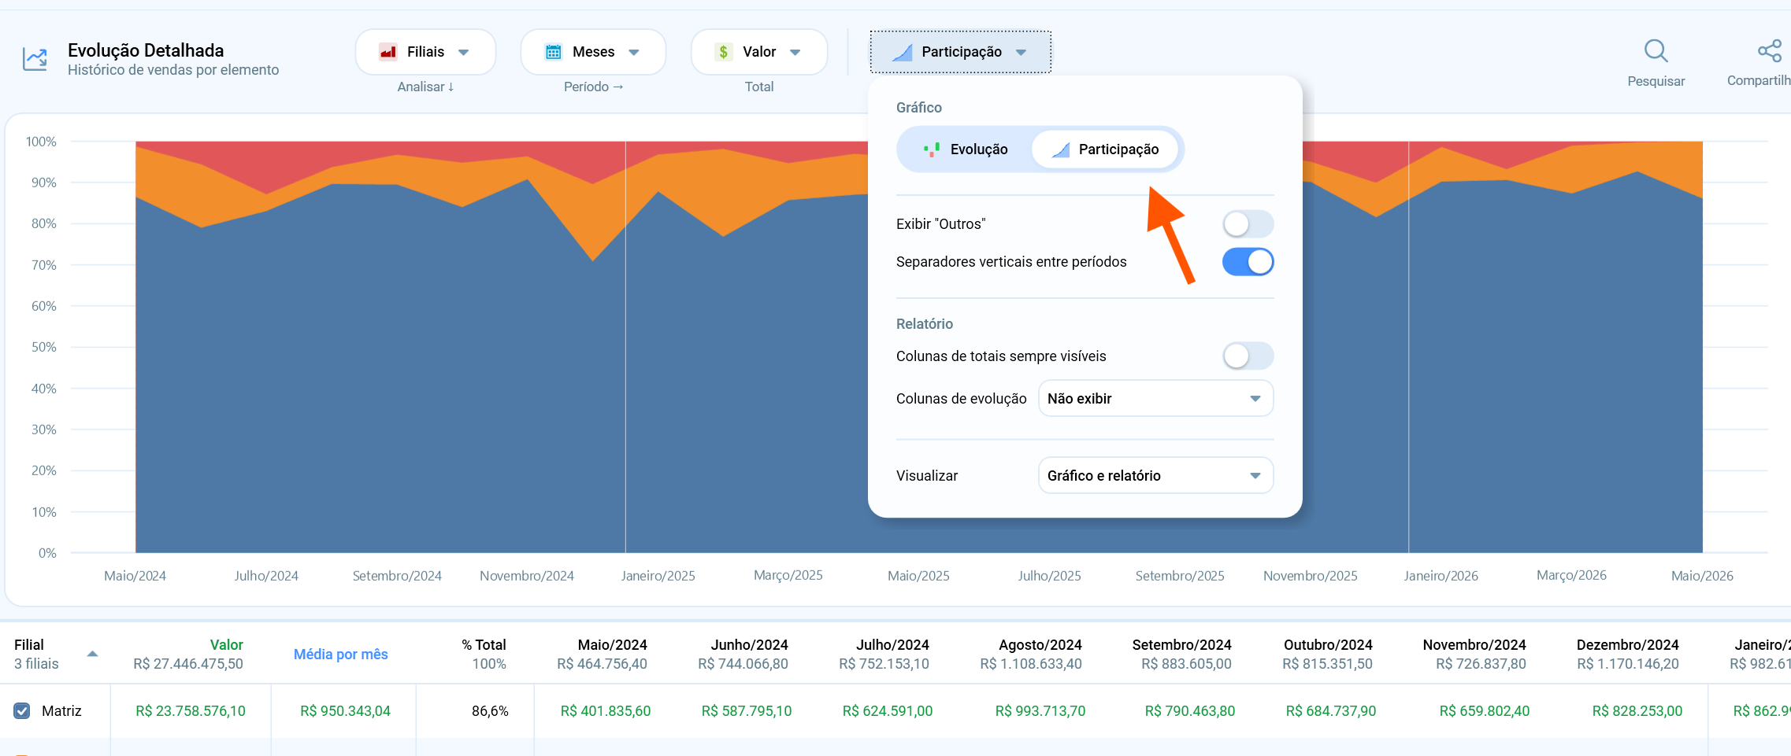
Task: Click the Pesquisar magnifier icon
Action: point(1656,51)
